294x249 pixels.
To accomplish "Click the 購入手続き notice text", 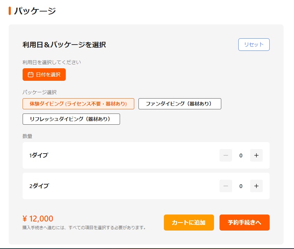I will pos(84,228).
